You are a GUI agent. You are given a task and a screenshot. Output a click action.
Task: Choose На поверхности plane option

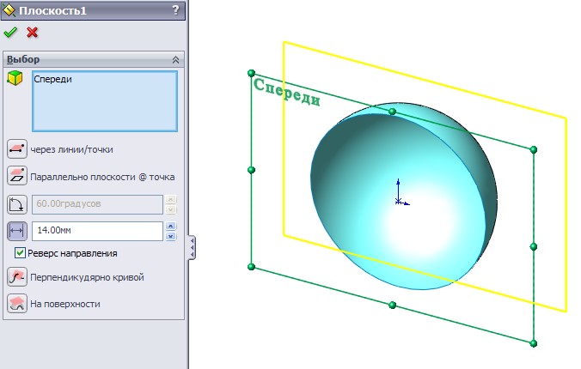point(17,304)
